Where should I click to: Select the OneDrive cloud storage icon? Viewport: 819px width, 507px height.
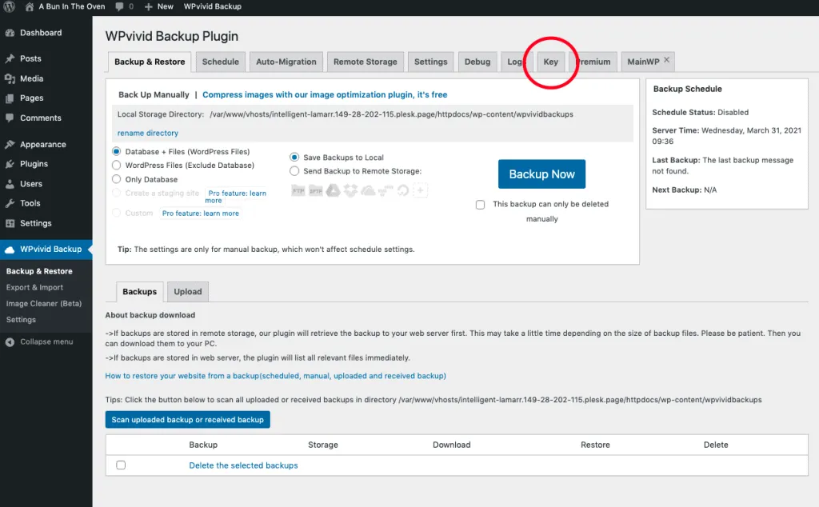368,190
